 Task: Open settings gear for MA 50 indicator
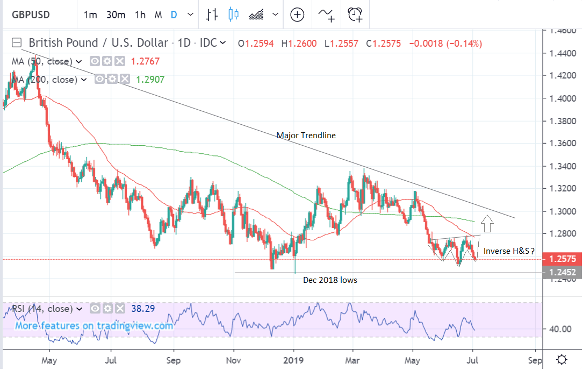pos(107,61)
